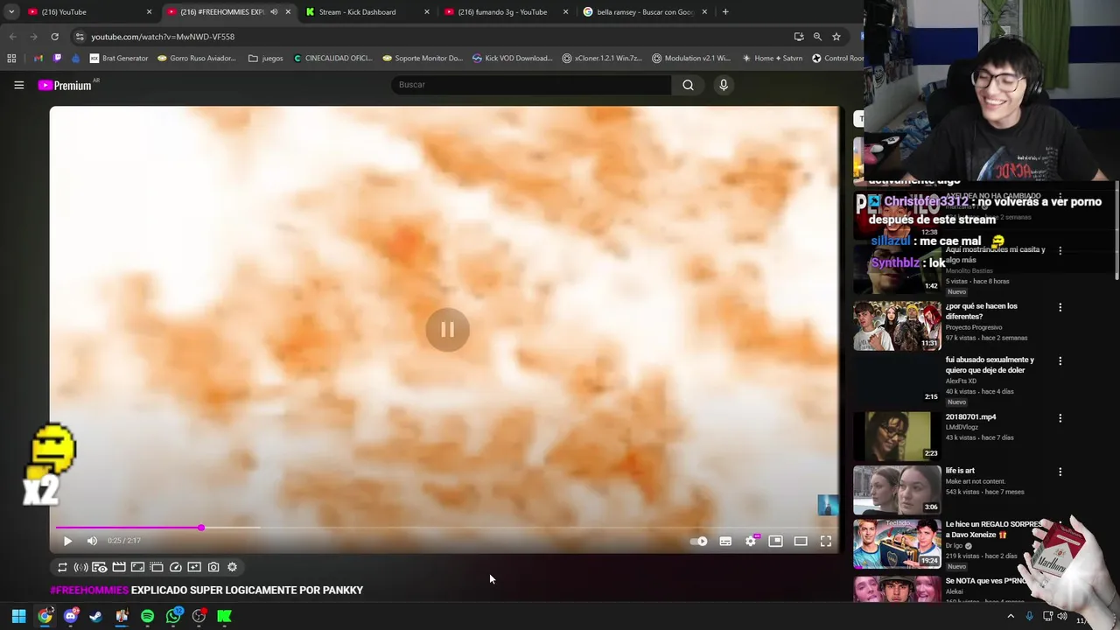Focus the Buscar search field
This screenshot has width=1120, height=630.
pyautogui.click(x=531, y=85)
